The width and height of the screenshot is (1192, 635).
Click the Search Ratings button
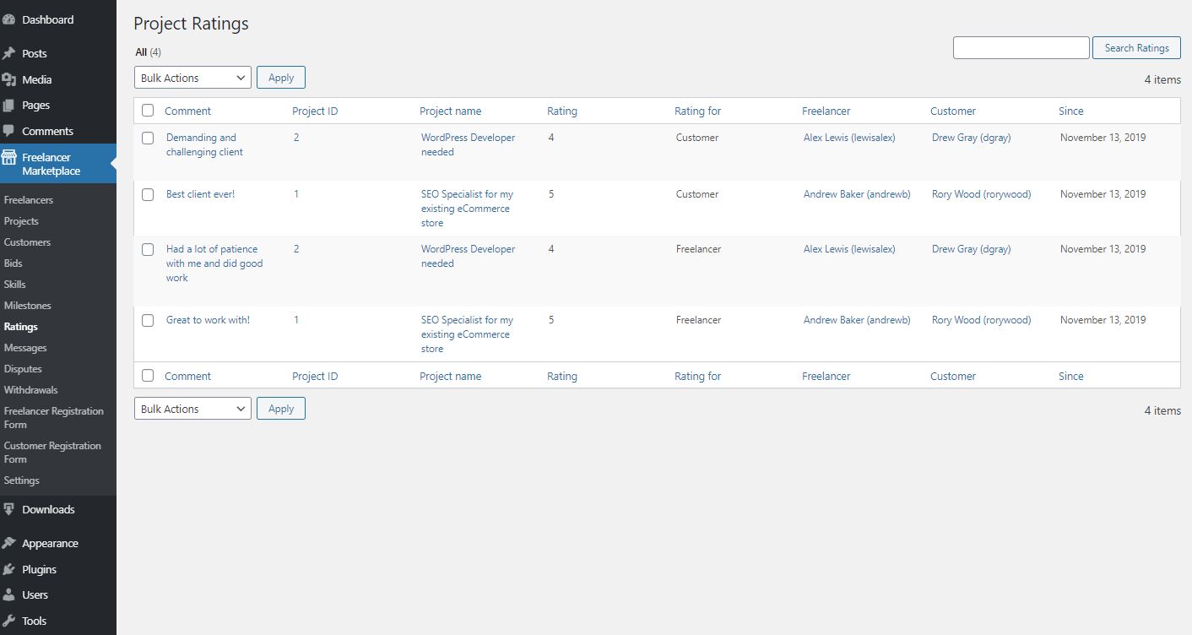tap(1136, 48)
